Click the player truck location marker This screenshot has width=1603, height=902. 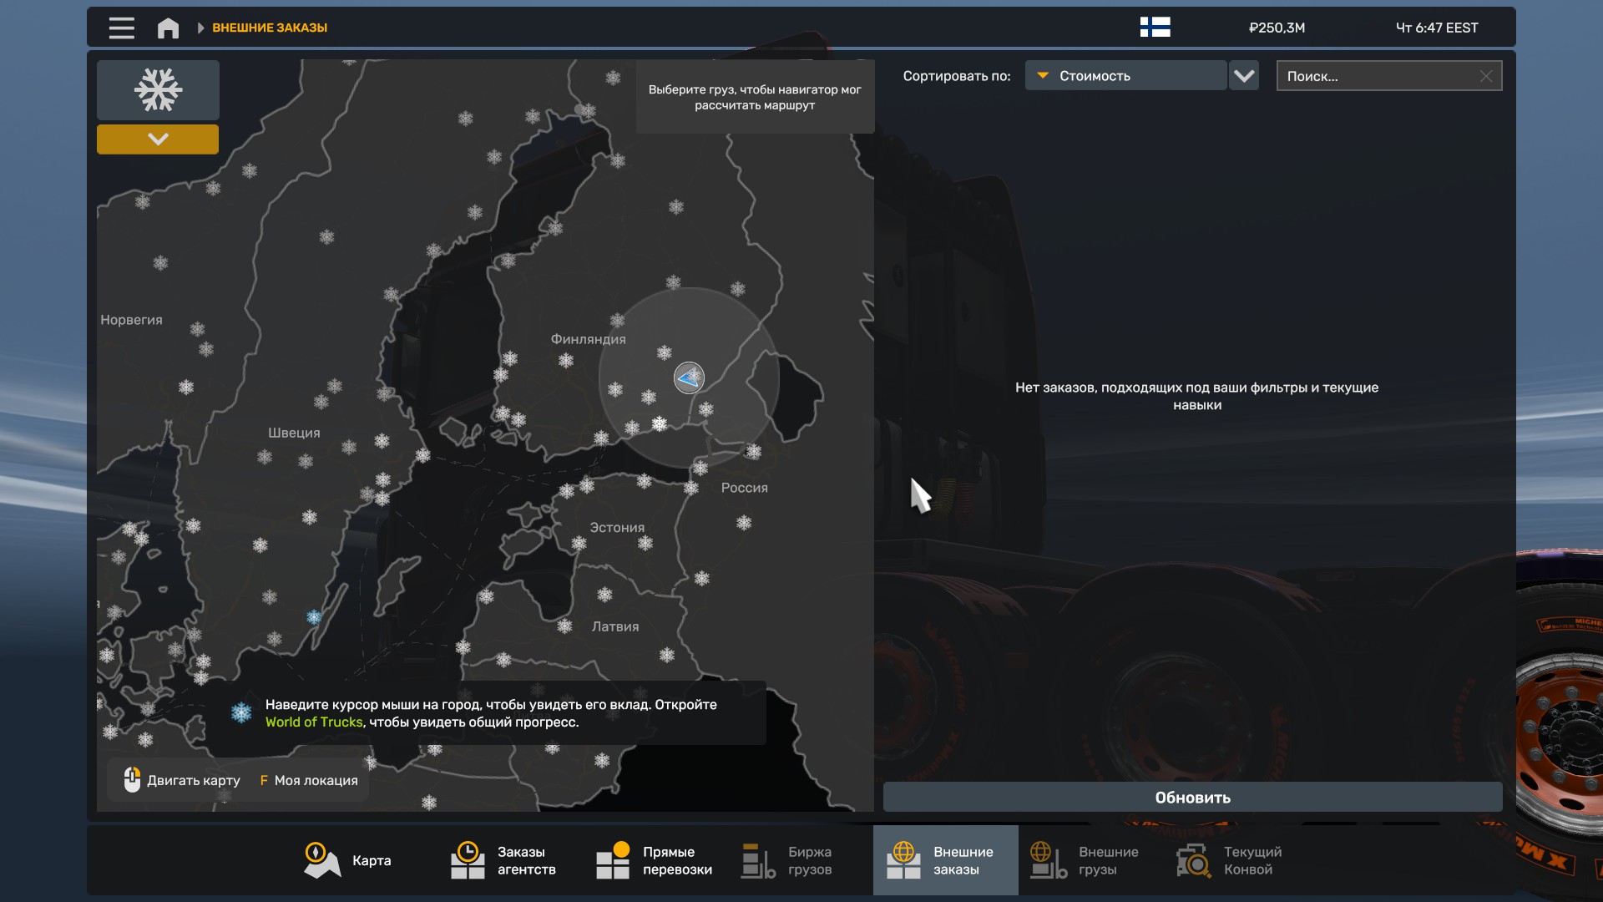click(x=689, y=378)
